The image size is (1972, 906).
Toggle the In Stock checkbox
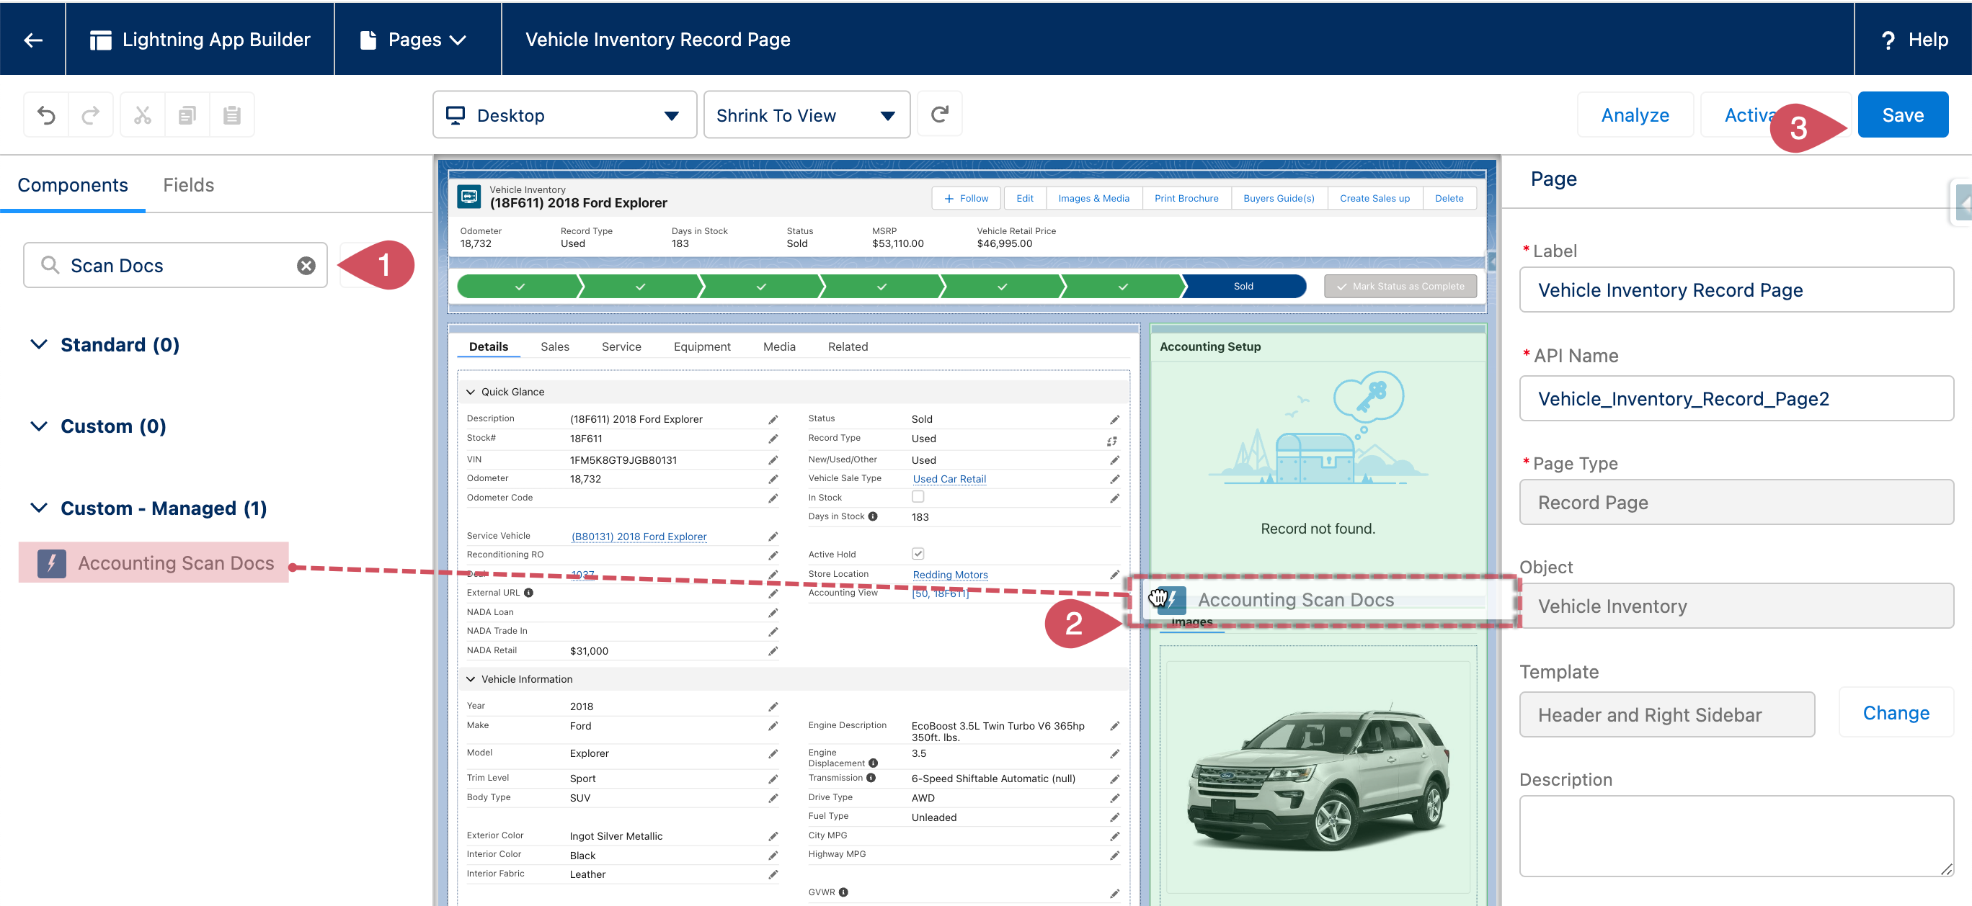pyautogui.click(x=918, y=497)
